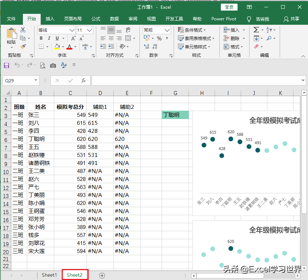This screenshot has width=308, height=280.
Task: Toggle Bold formatting
Action: 41,38
